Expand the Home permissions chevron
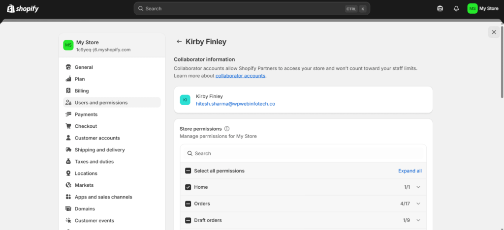 point(418,187)
